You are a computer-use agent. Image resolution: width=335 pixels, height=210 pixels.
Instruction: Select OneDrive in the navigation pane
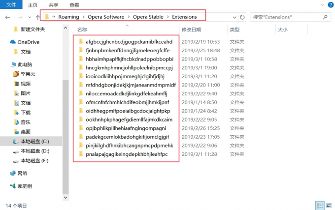(x=25, y=42)
